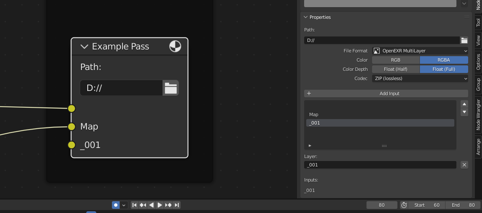Jump to the end frame
Viewport: 482px width, 213px height.
(x=177, y=205)
